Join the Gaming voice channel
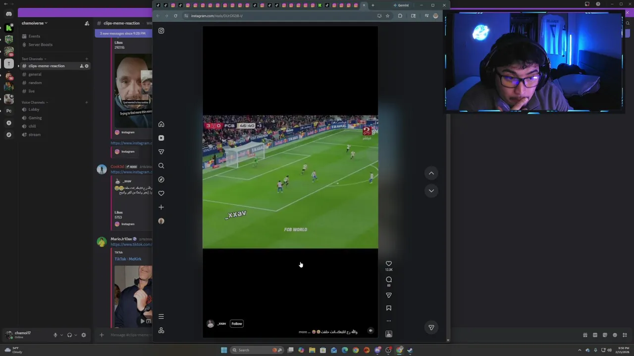The width and height of the screenshot is (634, 356). 54,118
